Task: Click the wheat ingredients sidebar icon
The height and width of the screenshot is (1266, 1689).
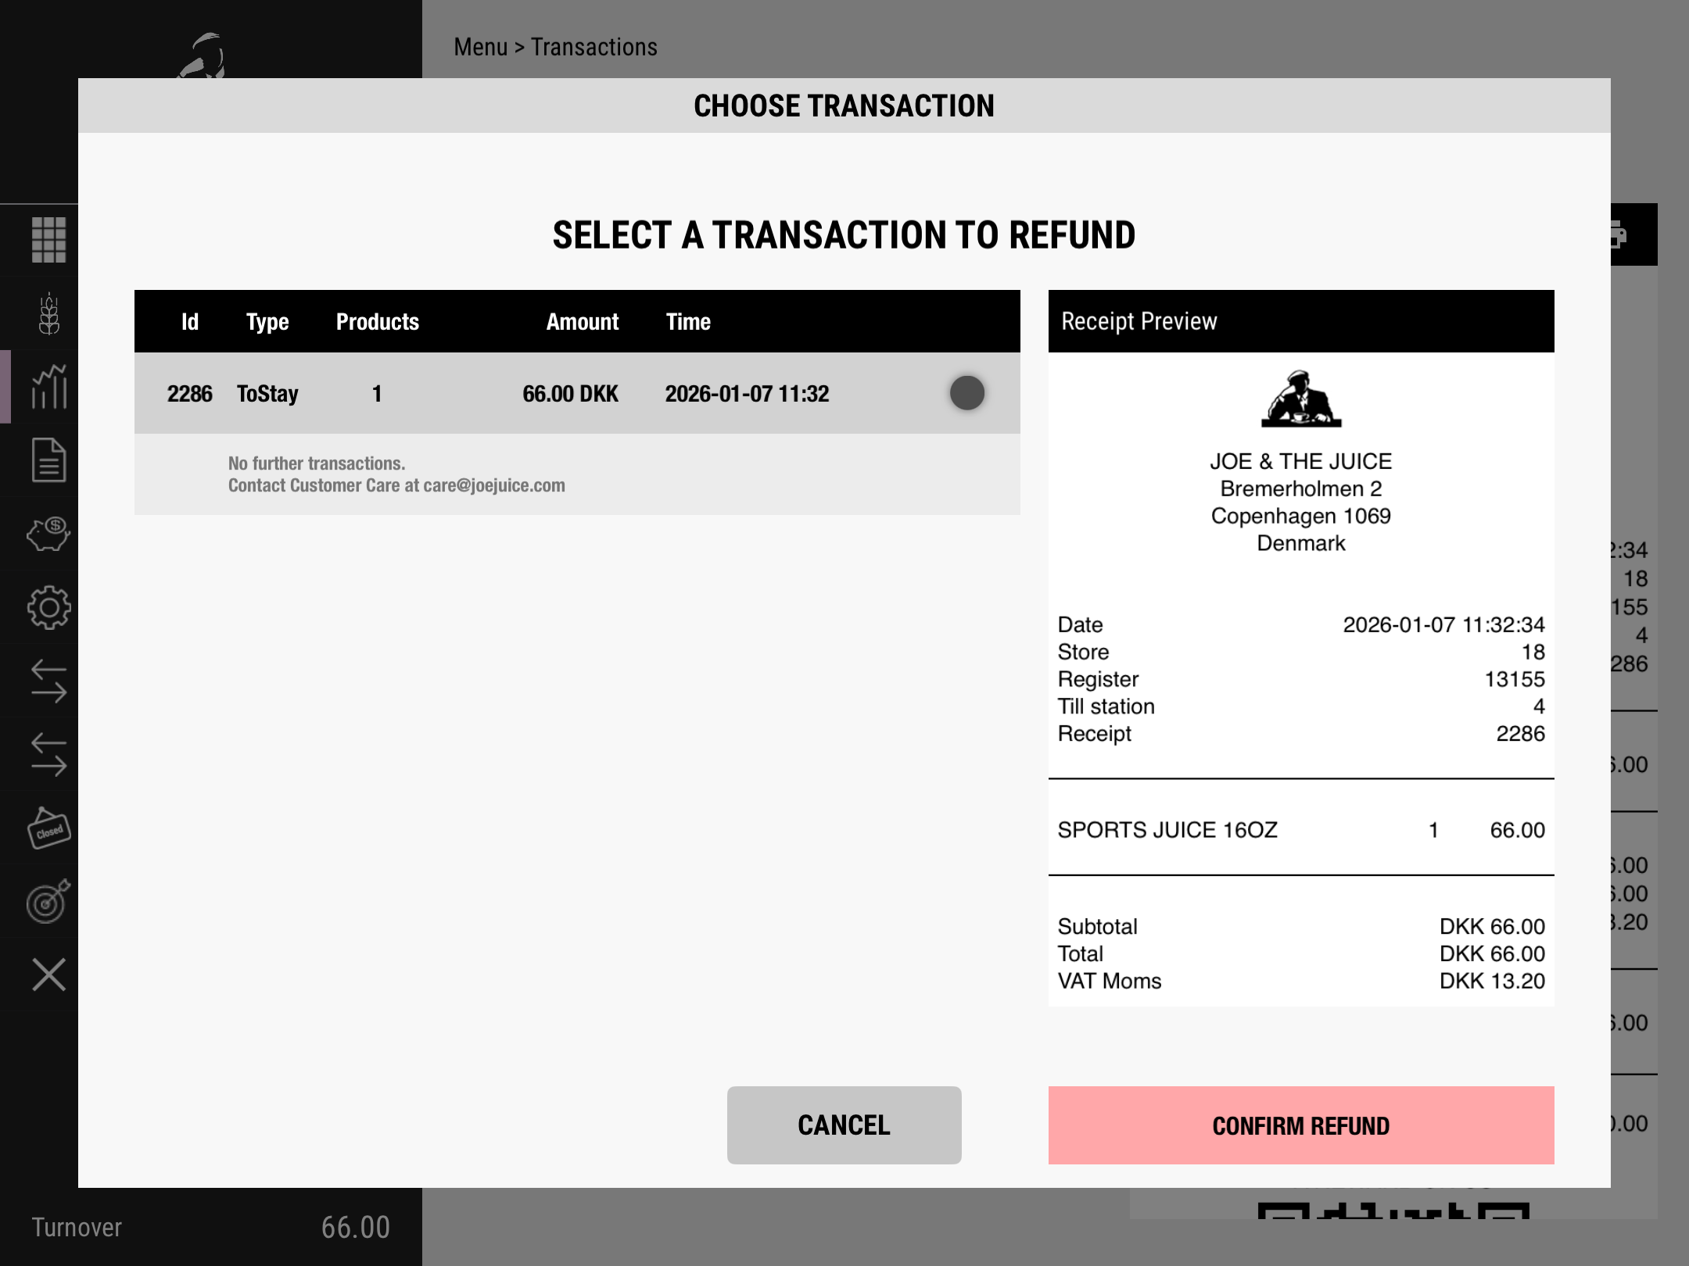Action: (x=48, y=313)
